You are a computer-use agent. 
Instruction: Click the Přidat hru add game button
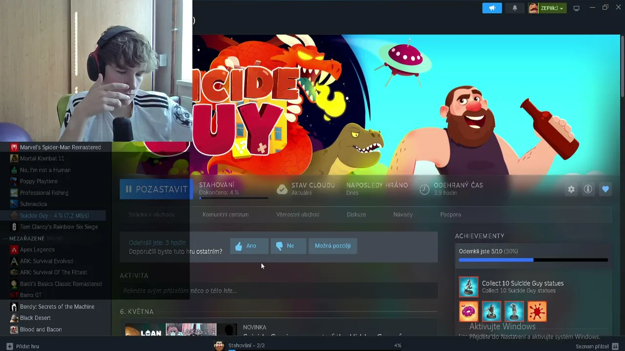[22, 346]
